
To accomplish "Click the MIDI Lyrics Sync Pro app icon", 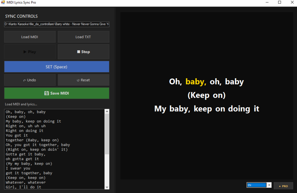I will pyautogui.click(x=3, y=3).
